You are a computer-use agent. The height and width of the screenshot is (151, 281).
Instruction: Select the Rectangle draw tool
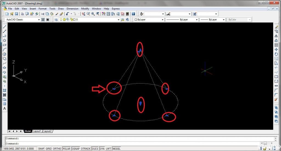4,45
